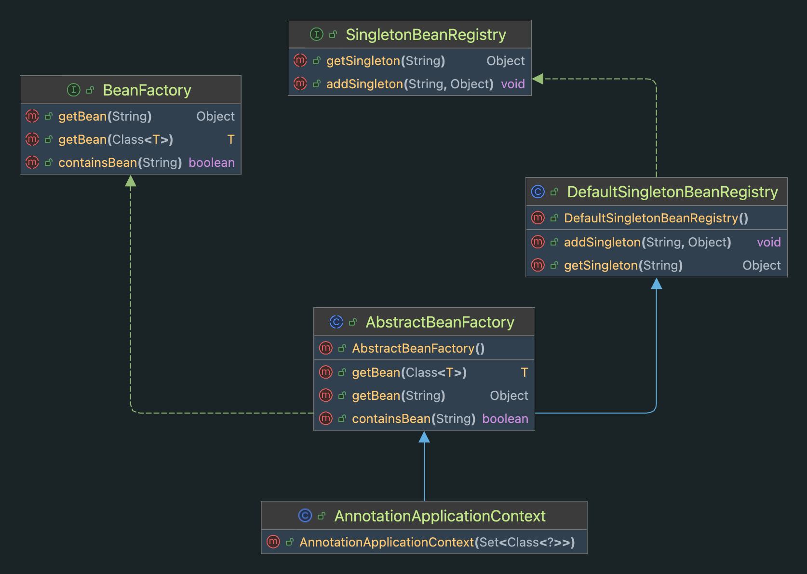Click public visibility lock icon next to BeanFactory title

pyautogui.click(x=90, y=90)
